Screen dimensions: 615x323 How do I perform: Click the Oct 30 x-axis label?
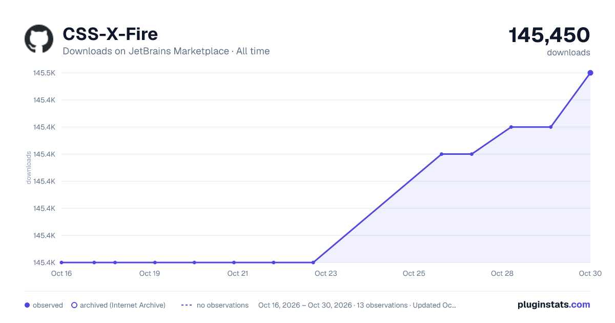pyautogui.click(x=589, y=273)
